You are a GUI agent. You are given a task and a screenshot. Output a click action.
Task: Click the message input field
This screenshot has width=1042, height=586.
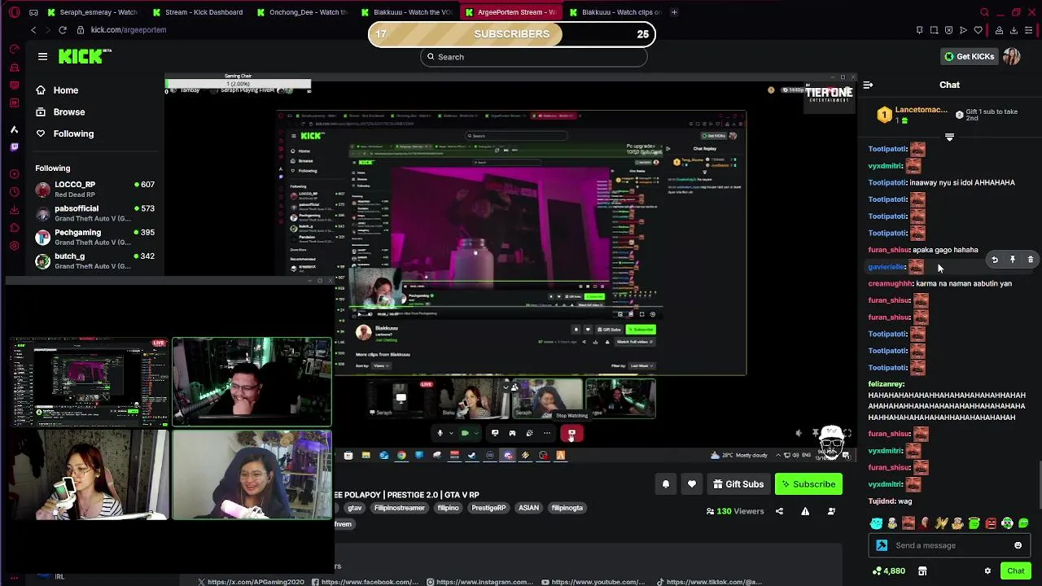[x=949, y=545]
